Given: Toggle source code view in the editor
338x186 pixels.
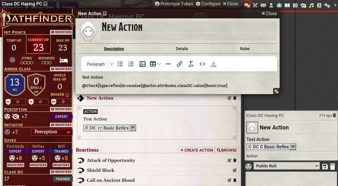Looking at the screenshot, I should 202,64.
